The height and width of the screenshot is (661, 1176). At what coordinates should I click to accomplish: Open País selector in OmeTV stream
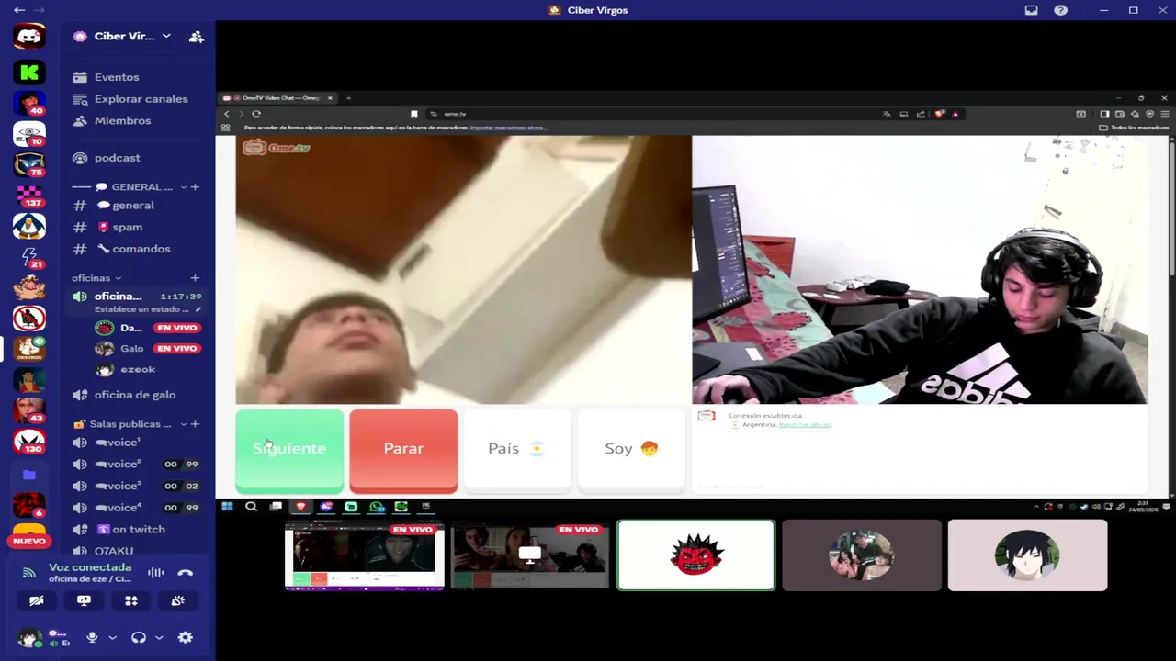click(x=516, y=450)
